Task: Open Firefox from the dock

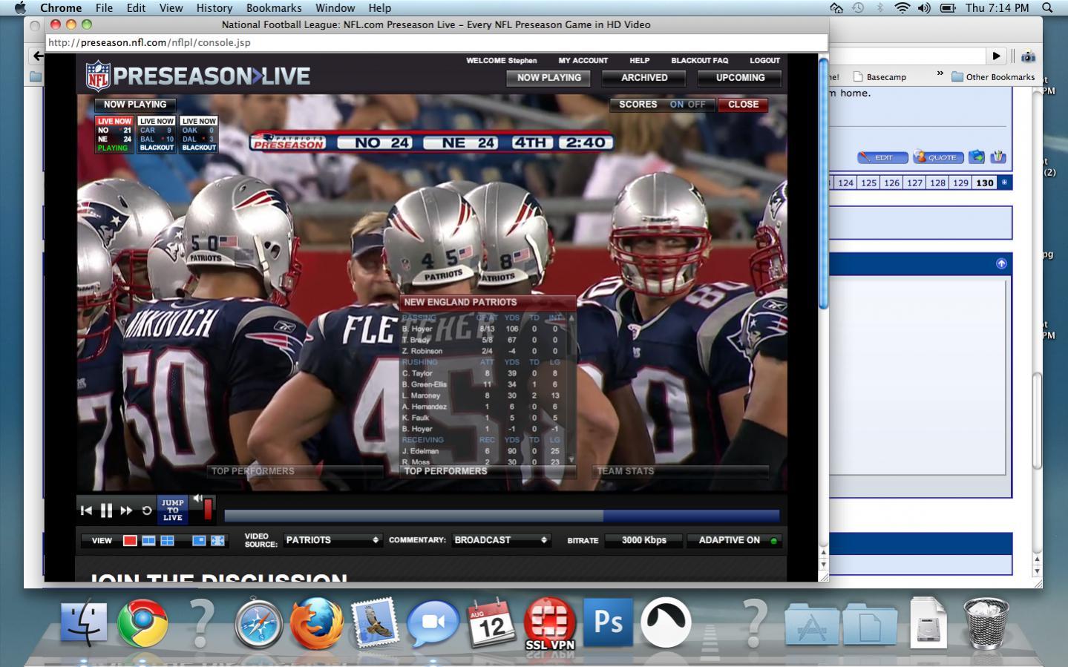Action: click(316, 623)
